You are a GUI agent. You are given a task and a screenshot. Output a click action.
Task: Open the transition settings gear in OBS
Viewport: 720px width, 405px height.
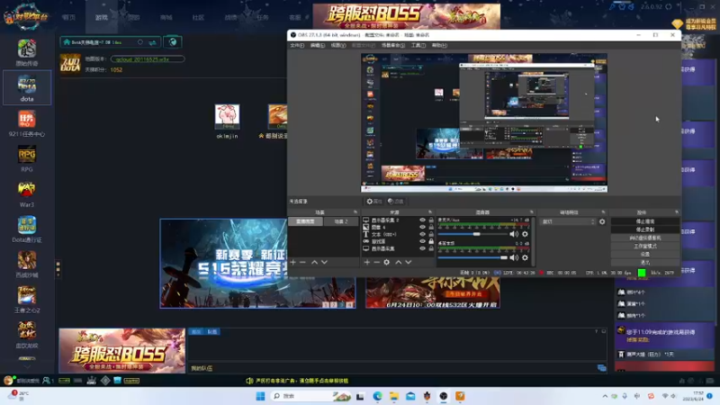[x=602, y=221]
